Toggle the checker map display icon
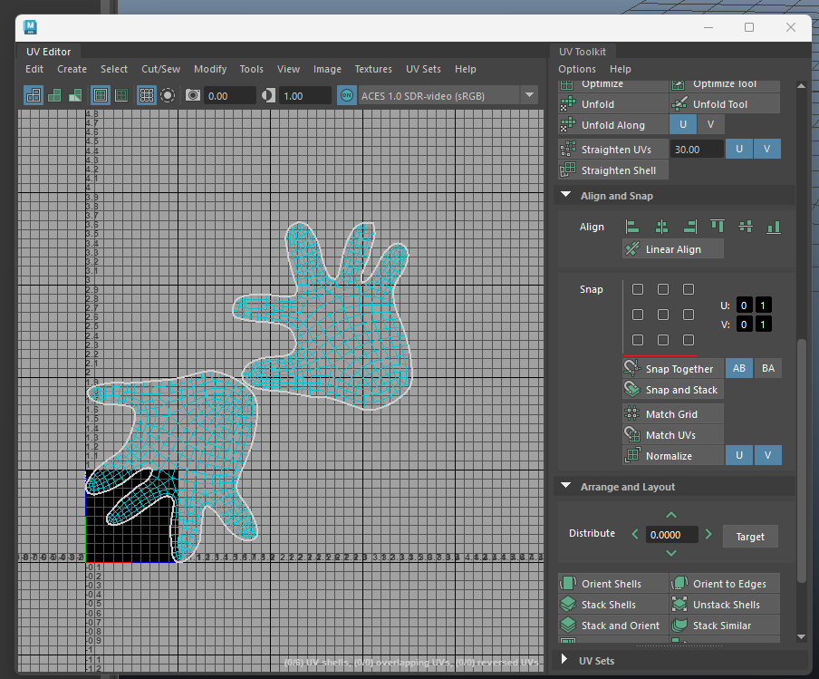819x679 pixels. [121, 96]
